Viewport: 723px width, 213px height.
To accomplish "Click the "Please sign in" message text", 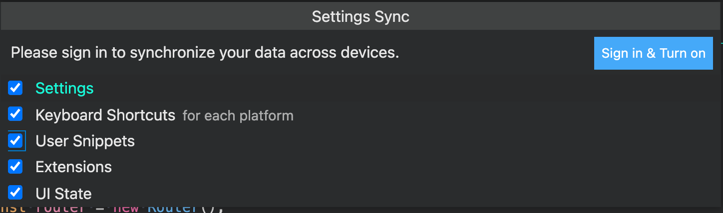I will point(205,53).
